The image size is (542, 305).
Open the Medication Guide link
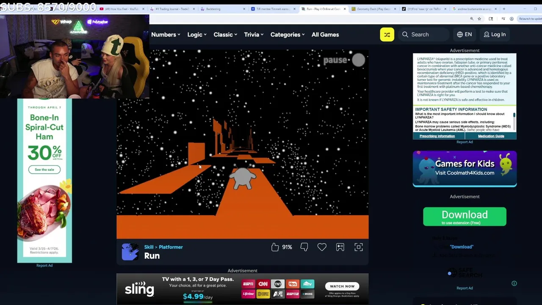pyautogui.click(x=491, y=136)
